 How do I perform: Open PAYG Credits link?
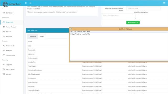tap(10, 69)
